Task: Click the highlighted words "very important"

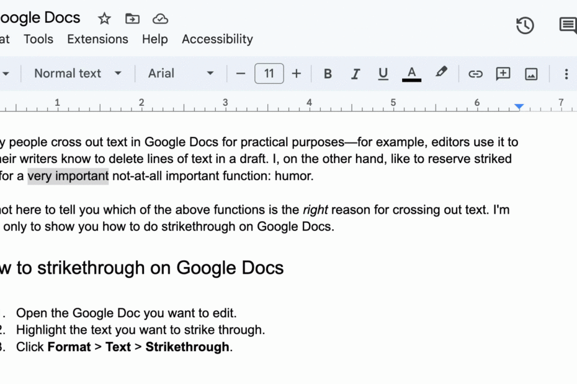Action: (x=68, y=176)
